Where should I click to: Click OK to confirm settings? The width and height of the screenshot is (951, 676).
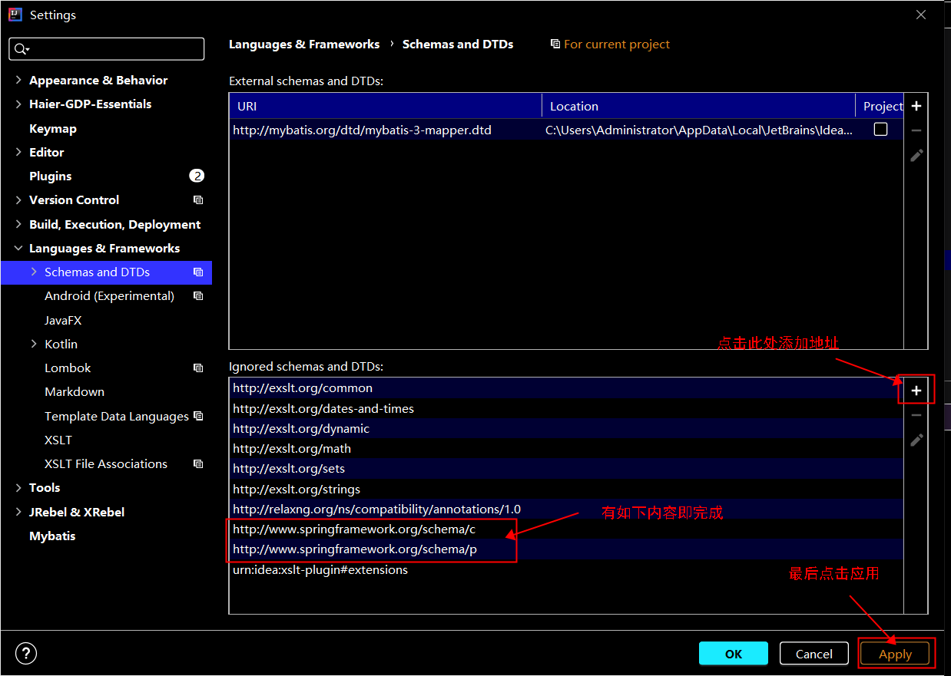click(734, 654)
